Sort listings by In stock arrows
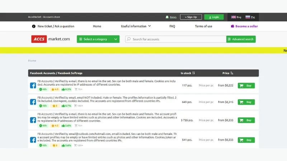 coord(193,73)
